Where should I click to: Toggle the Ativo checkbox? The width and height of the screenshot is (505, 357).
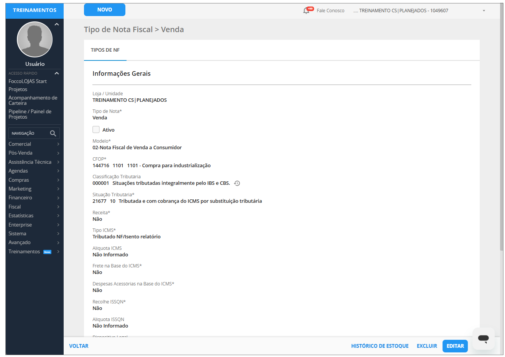click(96, 130)
